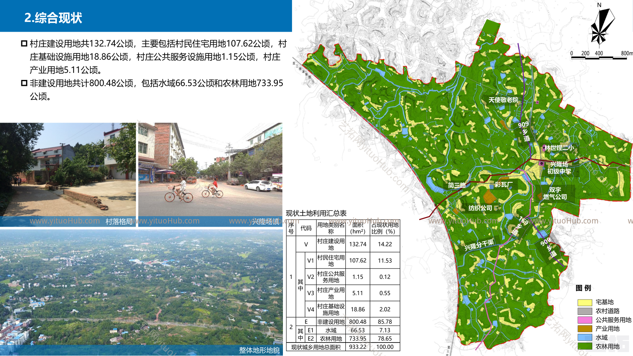Click the 占现状用地比例(%) header cell
The height and width of the screenshot is (356, 633).
click(385, 228)
